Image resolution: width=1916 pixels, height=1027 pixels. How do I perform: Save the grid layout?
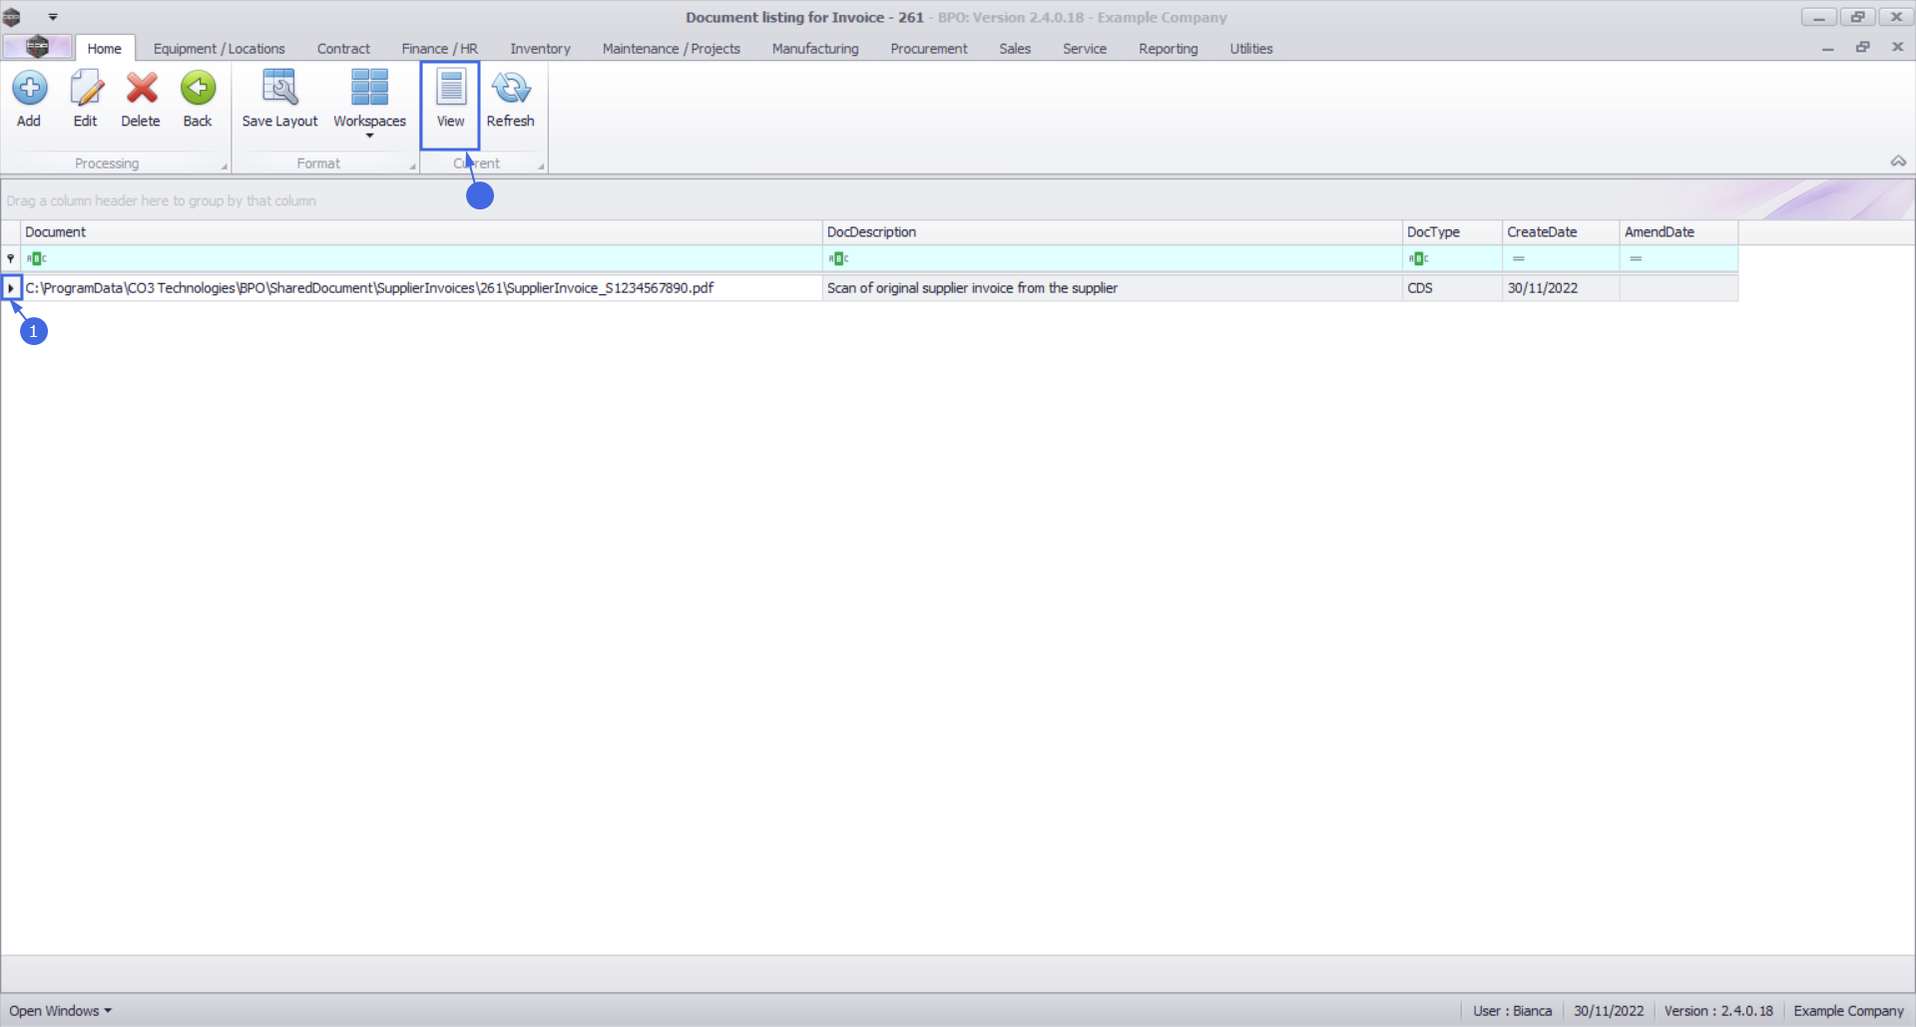click(279, 100)
